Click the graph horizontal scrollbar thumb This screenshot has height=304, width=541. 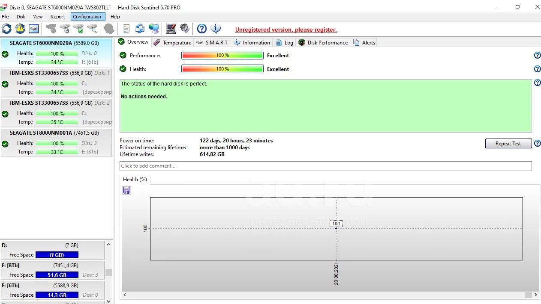point(528,295)
